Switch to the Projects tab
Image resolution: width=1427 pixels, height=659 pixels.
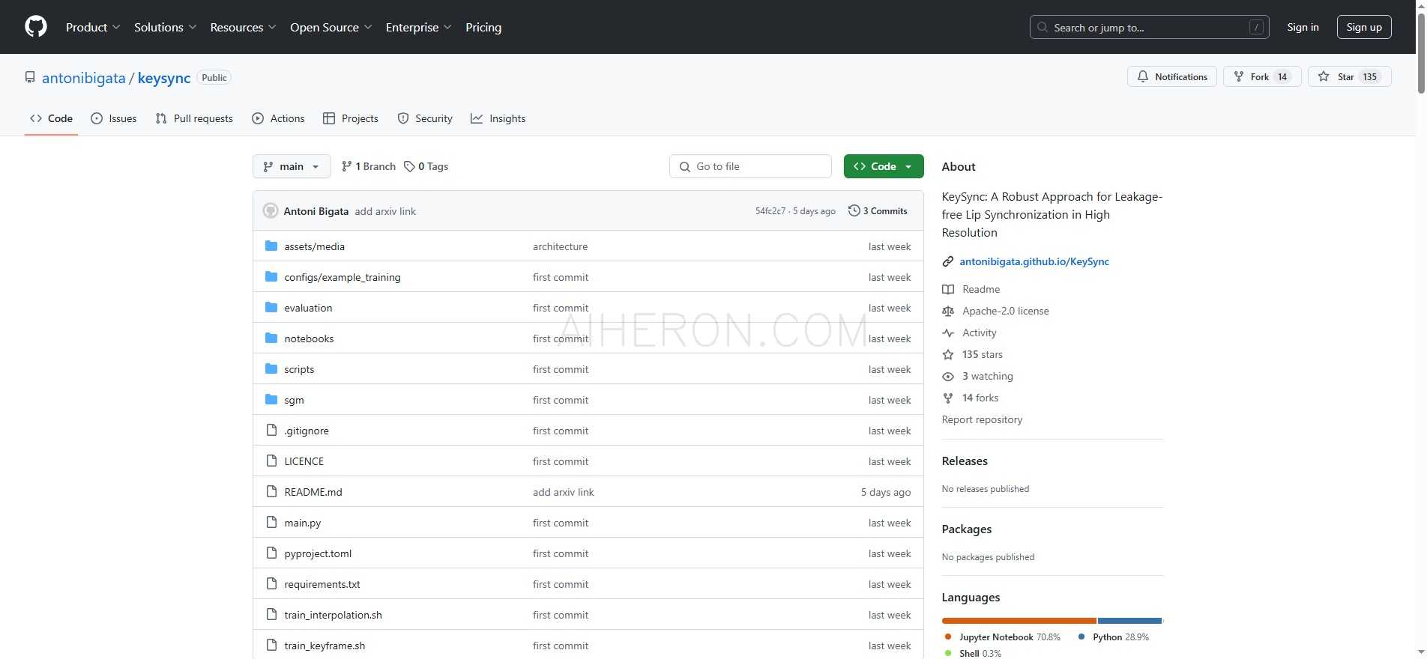[350, 118]
